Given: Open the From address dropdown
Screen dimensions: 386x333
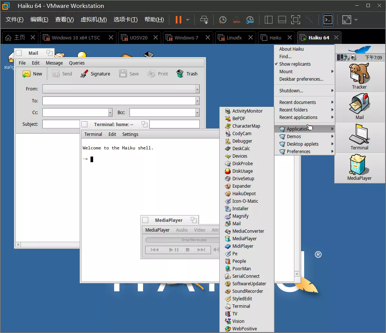Looking at the screenshot, I should [197, 89].
